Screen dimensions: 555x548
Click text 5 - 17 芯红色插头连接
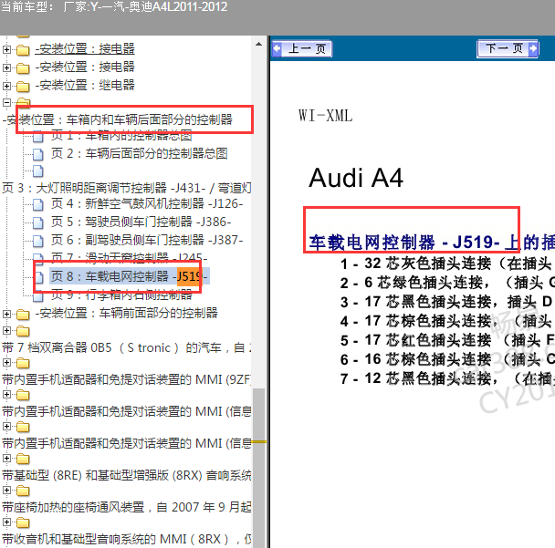pyautogui.click(x=447, y=340)
